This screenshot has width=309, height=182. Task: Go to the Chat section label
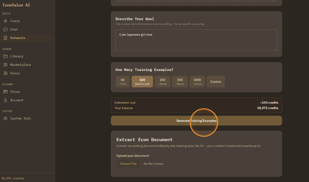coord(14,29)
